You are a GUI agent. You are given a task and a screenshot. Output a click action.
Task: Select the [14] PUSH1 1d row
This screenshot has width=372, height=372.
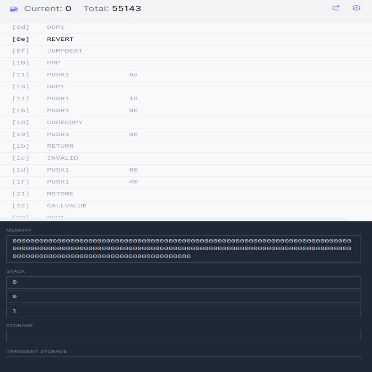[186, 99]
